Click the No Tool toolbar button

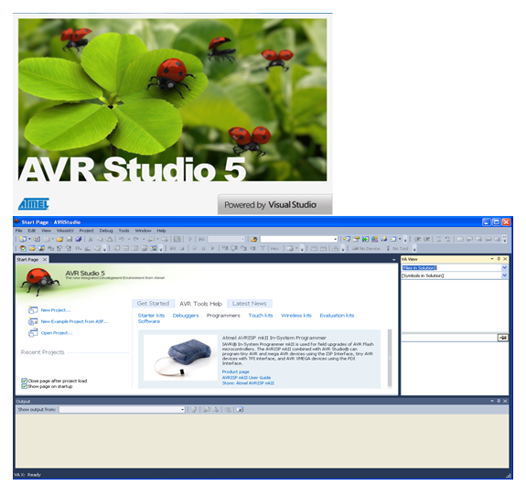397,248
